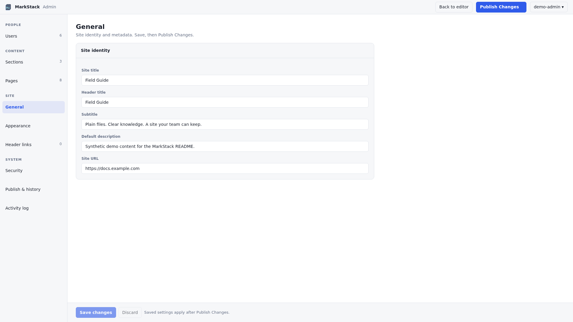Viewport: 573px width, 322px height.
Task: Click the General page heading
Action: [90, 27]
